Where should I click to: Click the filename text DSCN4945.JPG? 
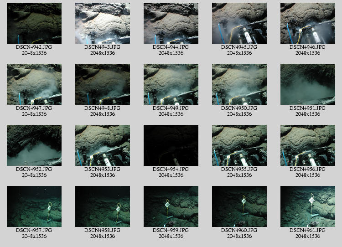[x=239, y=47]
